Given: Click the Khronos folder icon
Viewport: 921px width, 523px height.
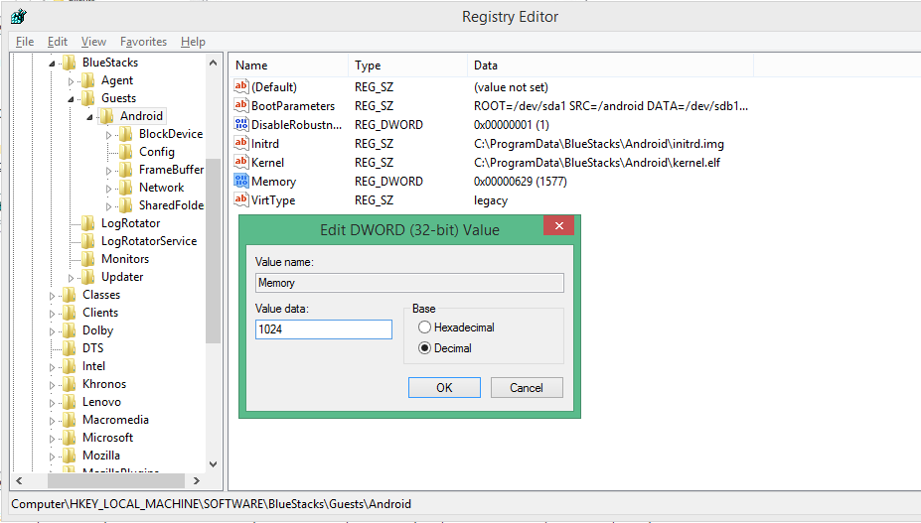Looking at the screenshot, I should 70,384.
